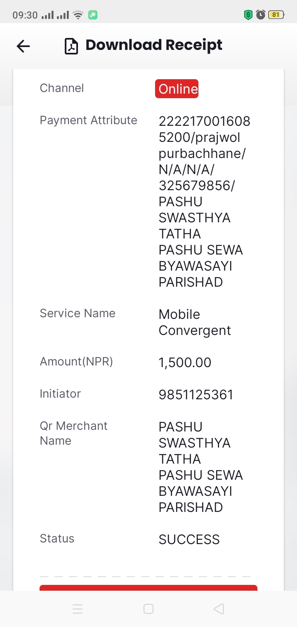Viewport: 297px width, 627px height.
Task: Tap the green app notification icon
Action: (x=93, y=16)
